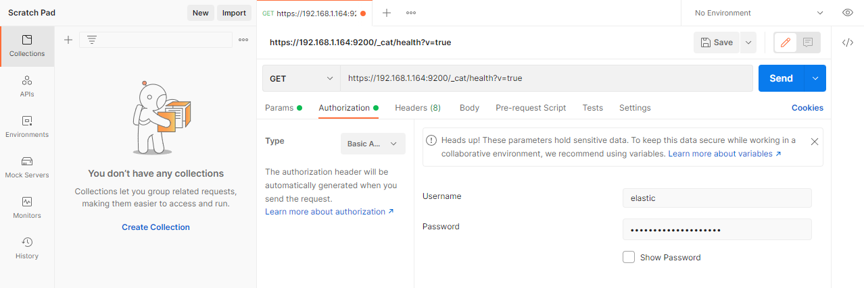View request History in sidebar
864x288 pixels.
coord(27,248)
